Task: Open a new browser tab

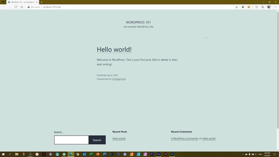Action: coord(41,2)
